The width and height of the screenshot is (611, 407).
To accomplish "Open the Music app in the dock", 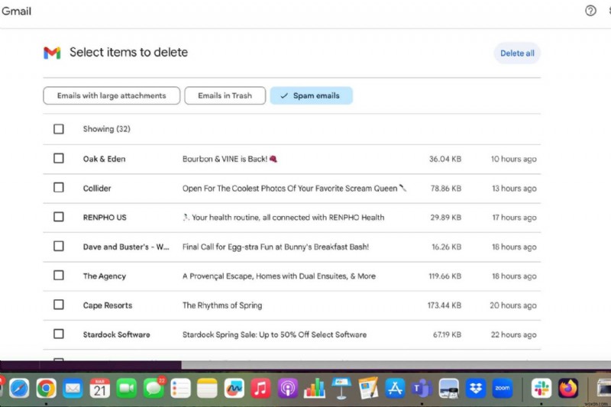I will [x=260, y=389].
